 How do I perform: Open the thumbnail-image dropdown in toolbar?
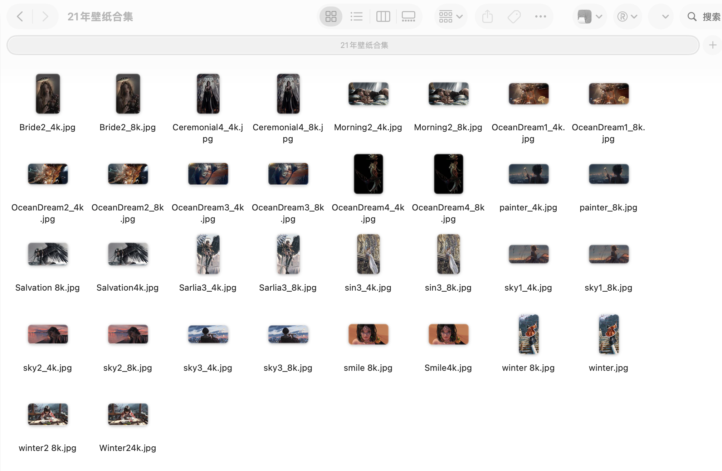click(x=590, y=16)
